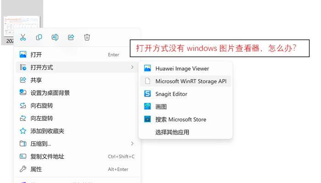
Task: Click the Cut scissors icon
Action: tap(23, 38)
